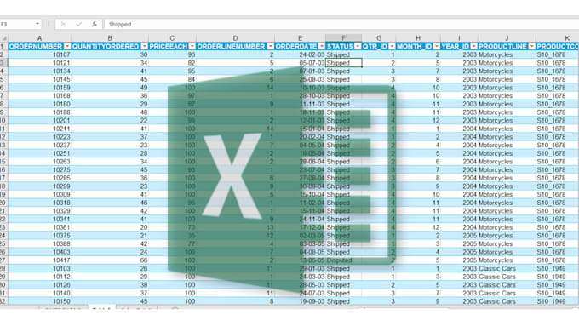Select cell with order number 10145
Screen dimensions: 579x326
click(x=39, y=79)
